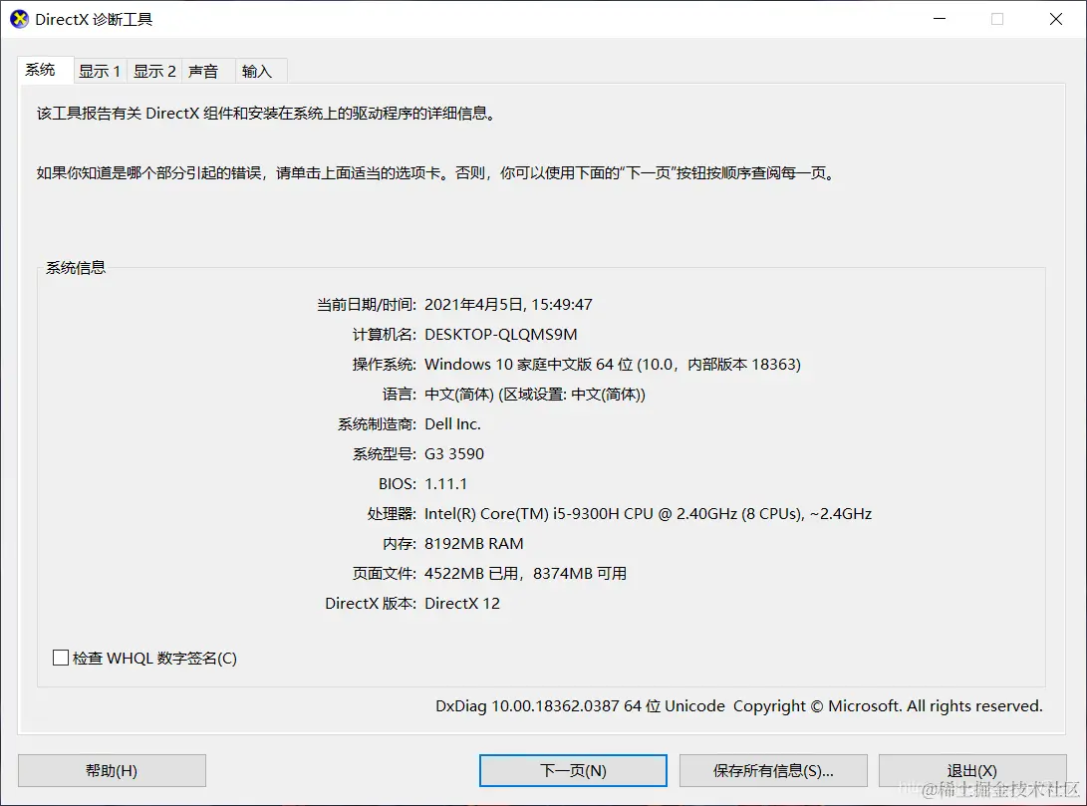1087x806 pixels.
Task: Go to next page with 下一页(N)
Action: 573,771
